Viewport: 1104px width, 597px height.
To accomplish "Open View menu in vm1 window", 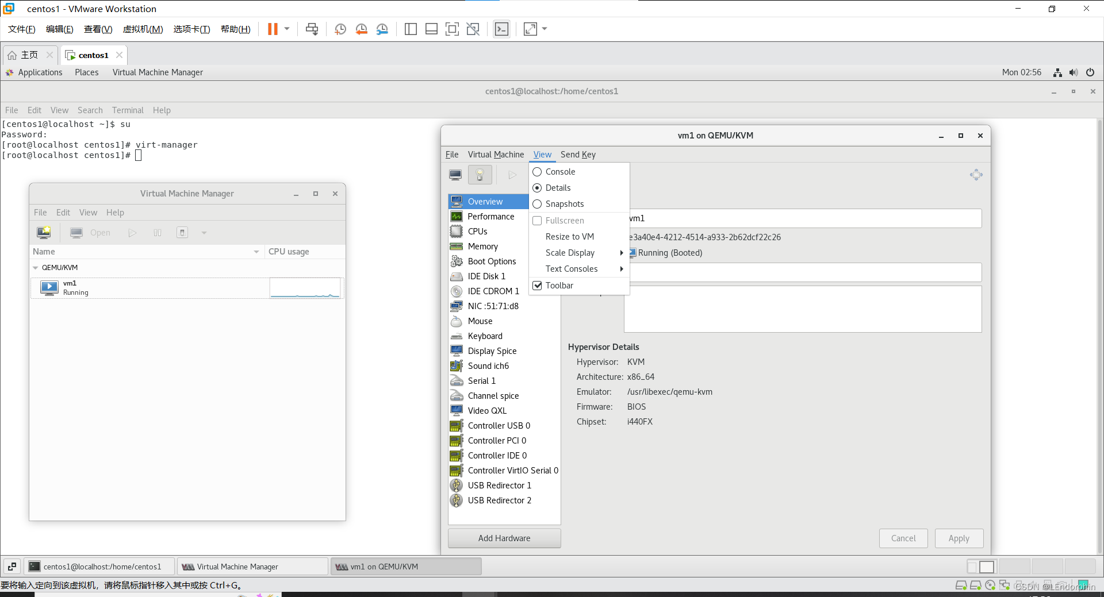I will (x=542, y=155).
